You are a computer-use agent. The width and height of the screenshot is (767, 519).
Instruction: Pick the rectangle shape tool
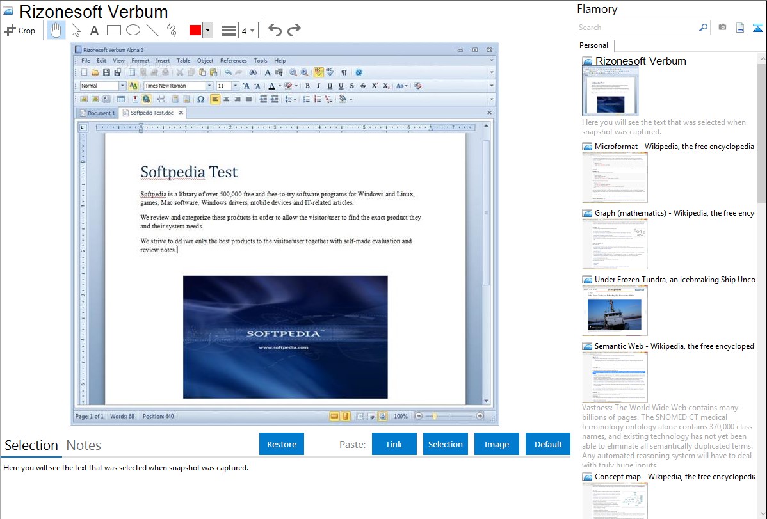(114, 30)
